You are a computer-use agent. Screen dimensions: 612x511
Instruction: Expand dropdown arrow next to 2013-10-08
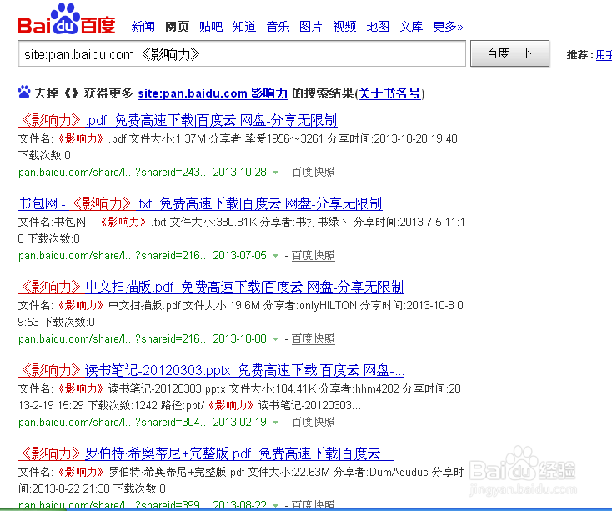point(275,339)
